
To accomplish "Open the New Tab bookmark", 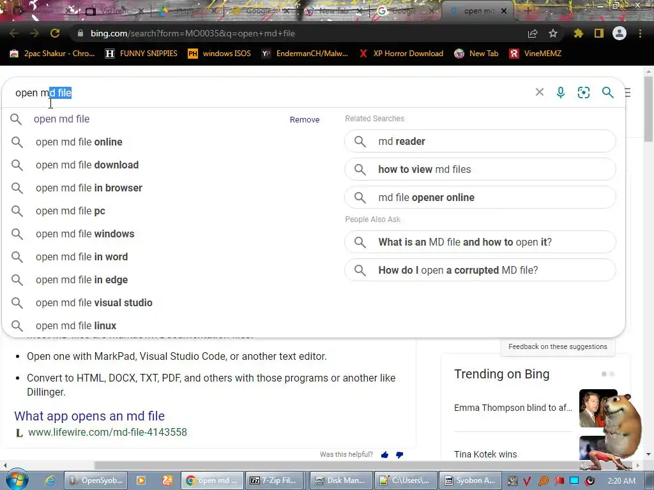I will pyautogui.click(x=476, y=54).
